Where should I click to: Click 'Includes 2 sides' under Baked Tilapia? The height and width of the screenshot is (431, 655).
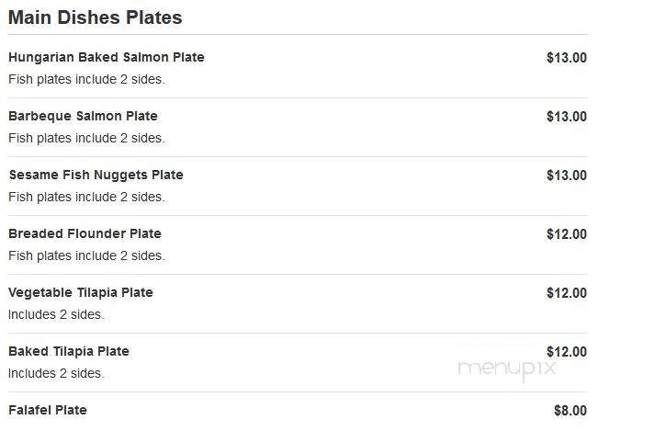pos(56,374)
